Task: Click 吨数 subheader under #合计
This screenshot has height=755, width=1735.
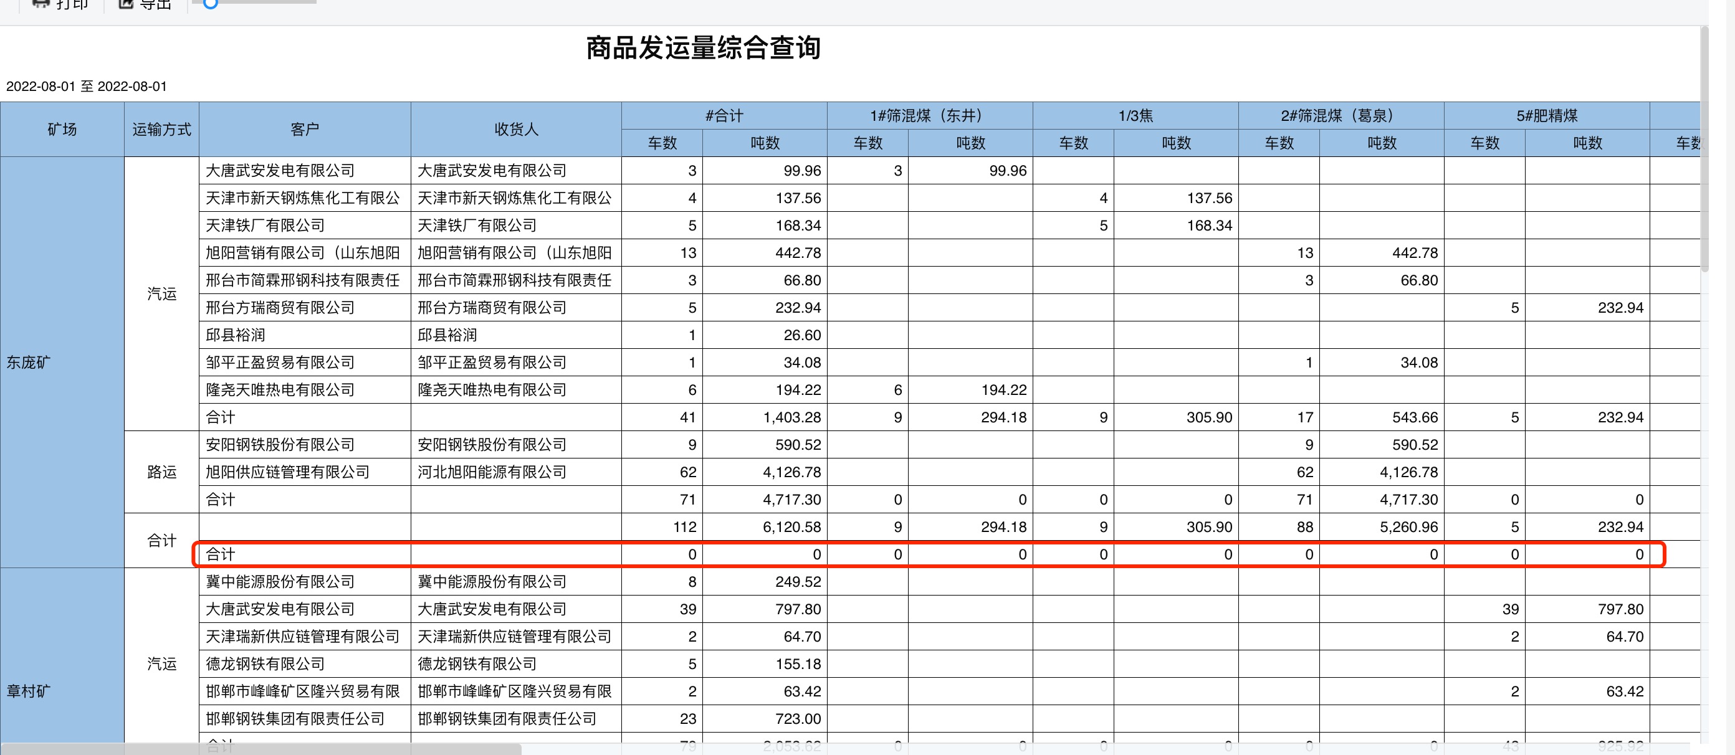Action: [765, 143]
